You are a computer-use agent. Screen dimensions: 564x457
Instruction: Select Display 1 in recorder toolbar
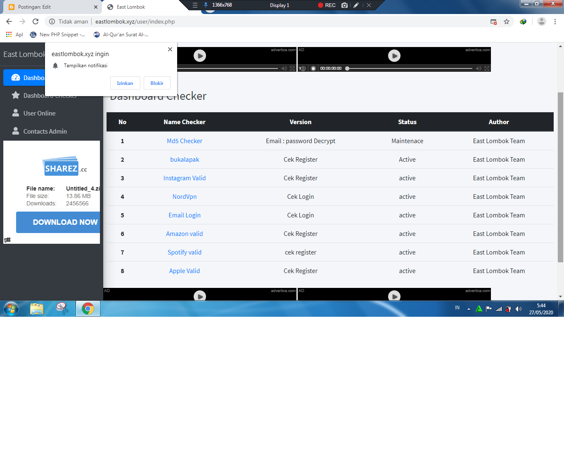click(x=280, y=5)
